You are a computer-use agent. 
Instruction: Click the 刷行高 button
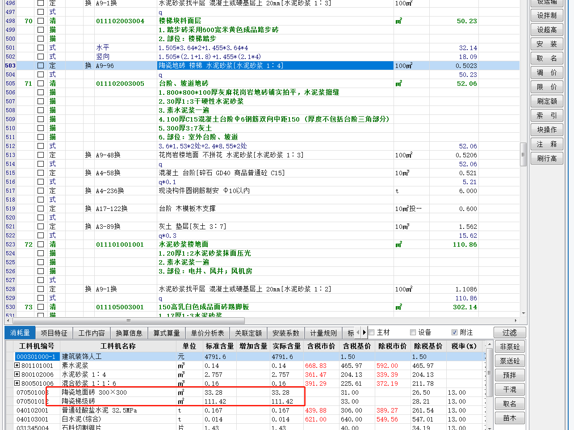[547, 158]
